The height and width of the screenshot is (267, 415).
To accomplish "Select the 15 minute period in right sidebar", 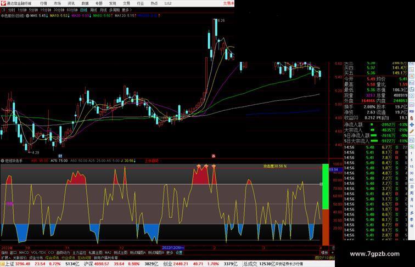I will [x=412, y=167].
